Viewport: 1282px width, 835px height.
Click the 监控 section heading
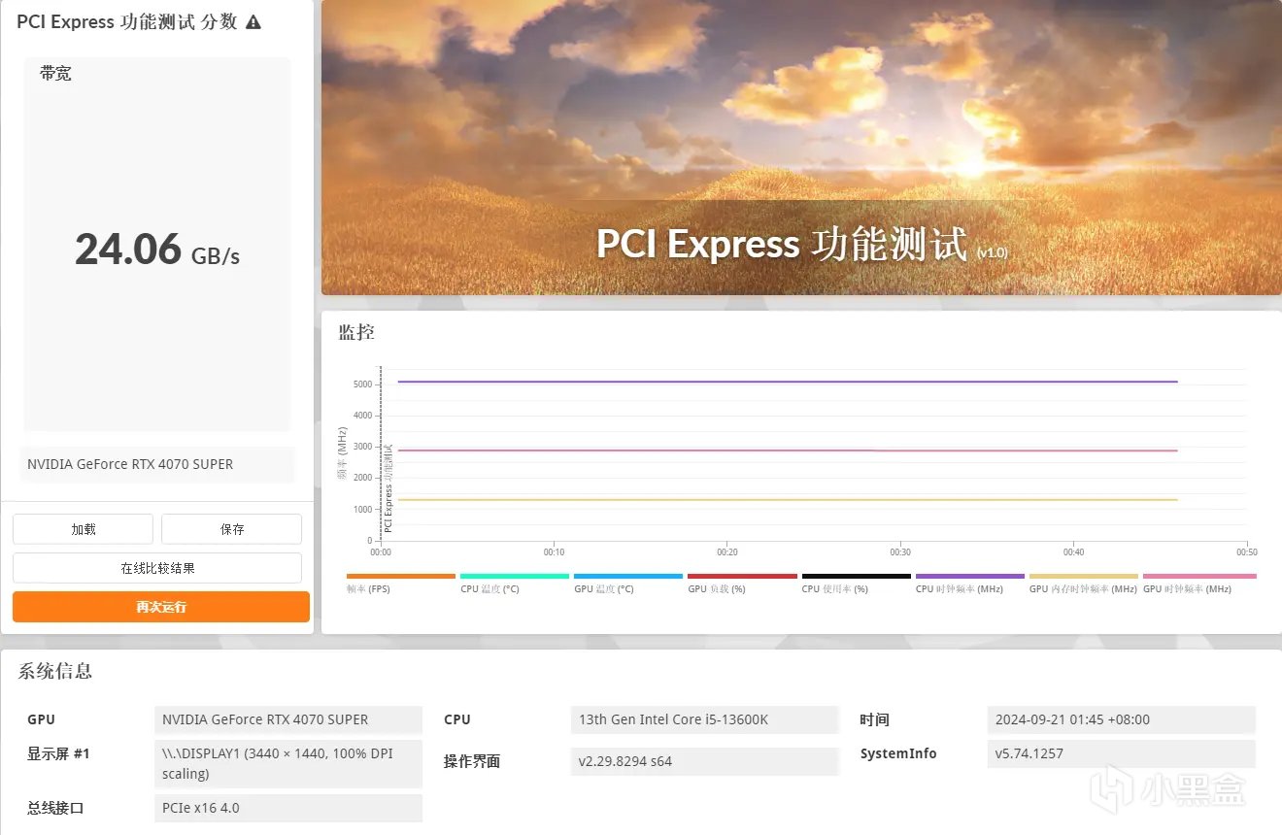(356, 332)
